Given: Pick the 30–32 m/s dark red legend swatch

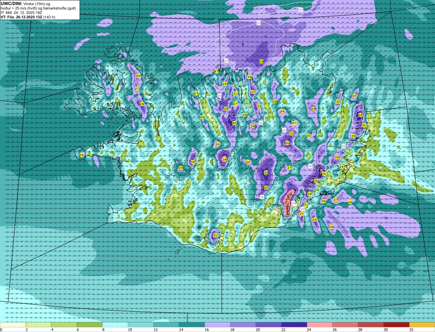Looking at the screenshot, I should click(396, 325).
